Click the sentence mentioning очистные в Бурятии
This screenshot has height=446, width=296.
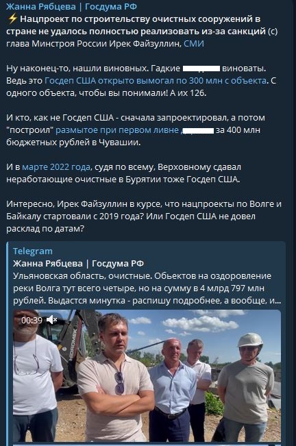pos(123,173)
